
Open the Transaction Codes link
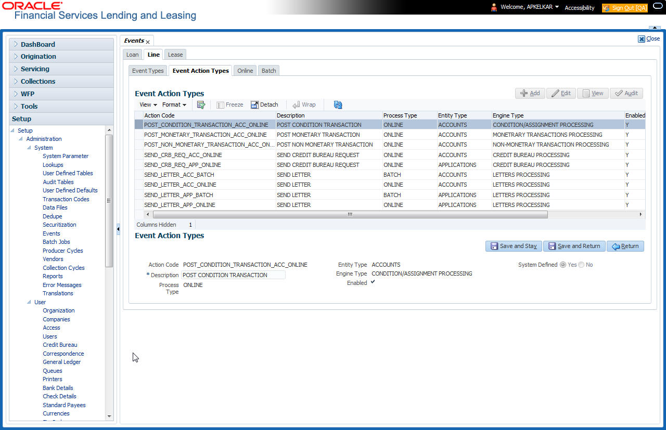(66, 199)
